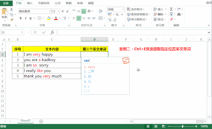The width and height of the screenshot is (212, 129).
Task: Decrease font size with smaller A icon
Action: tap(67, 11)
